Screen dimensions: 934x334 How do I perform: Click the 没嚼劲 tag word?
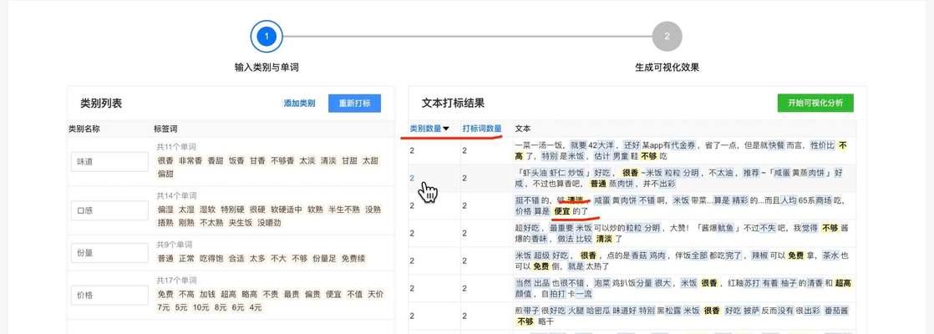pyautogui.click(x=270, y=223)
